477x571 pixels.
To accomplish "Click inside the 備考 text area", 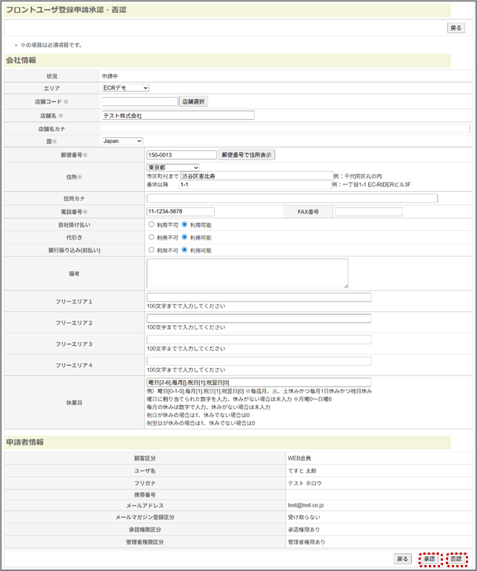I will coord(247,273).
